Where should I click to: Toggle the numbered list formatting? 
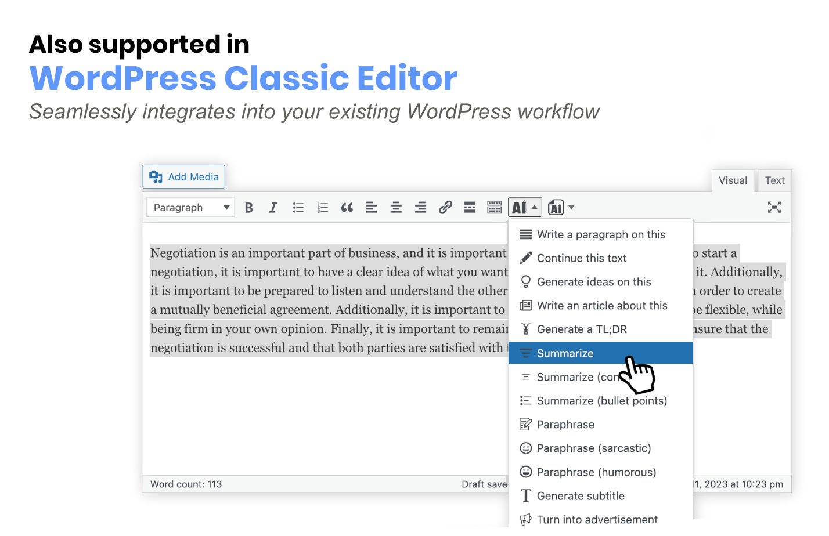(x=322, y=207)
